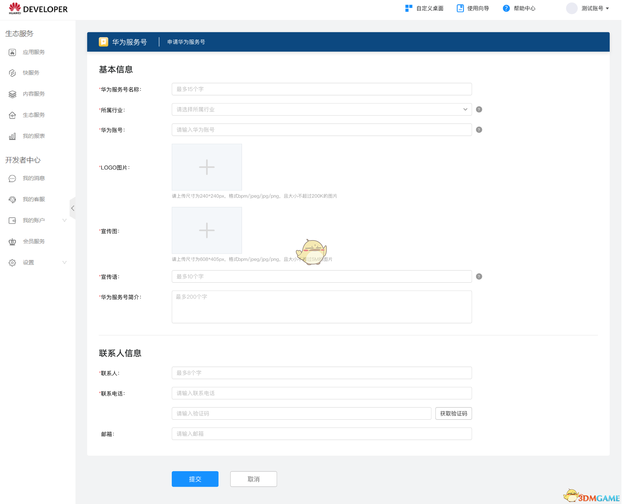Click the 提交 submit button
The width and height of the screenshot is (623, 504).
point(195,479)
